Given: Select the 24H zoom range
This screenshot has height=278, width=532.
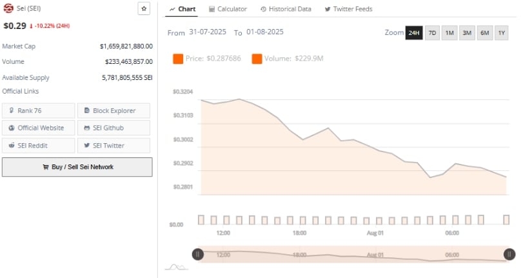Looking at the screenshot, I should 414,33.
